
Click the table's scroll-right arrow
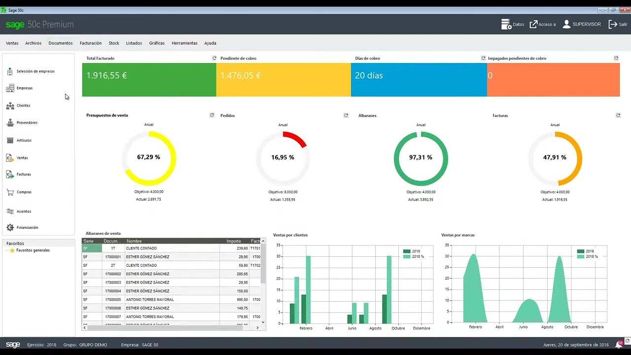click(257, 327)
